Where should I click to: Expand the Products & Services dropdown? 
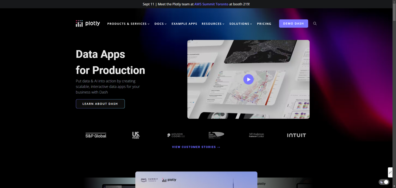tap(128, 24)
